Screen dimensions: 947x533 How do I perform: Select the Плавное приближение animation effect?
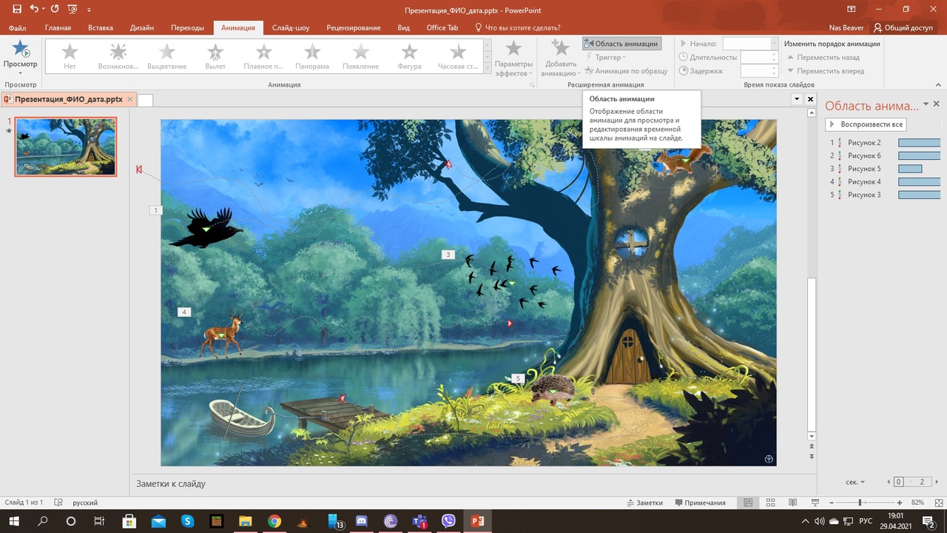click(x=264, y=56)
